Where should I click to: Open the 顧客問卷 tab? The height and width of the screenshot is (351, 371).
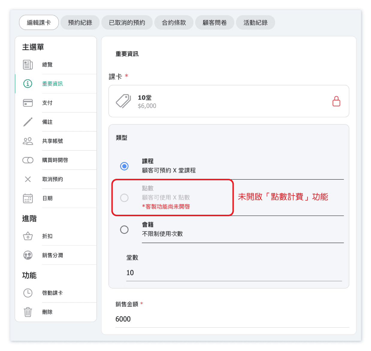tap(215, 23)
